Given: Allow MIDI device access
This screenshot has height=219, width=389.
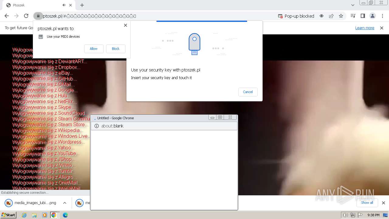Looking at the screenshot, I should pos(94,49).
